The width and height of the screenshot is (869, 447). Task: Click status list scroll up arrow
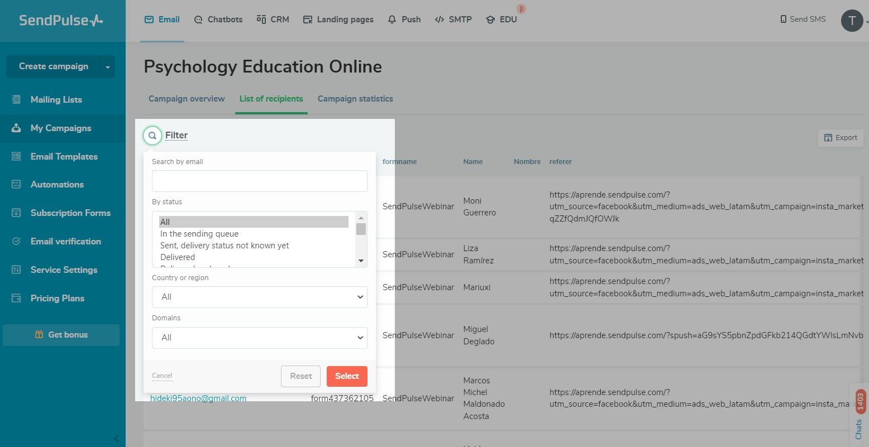pyautogui.click(x=361, y=218)
